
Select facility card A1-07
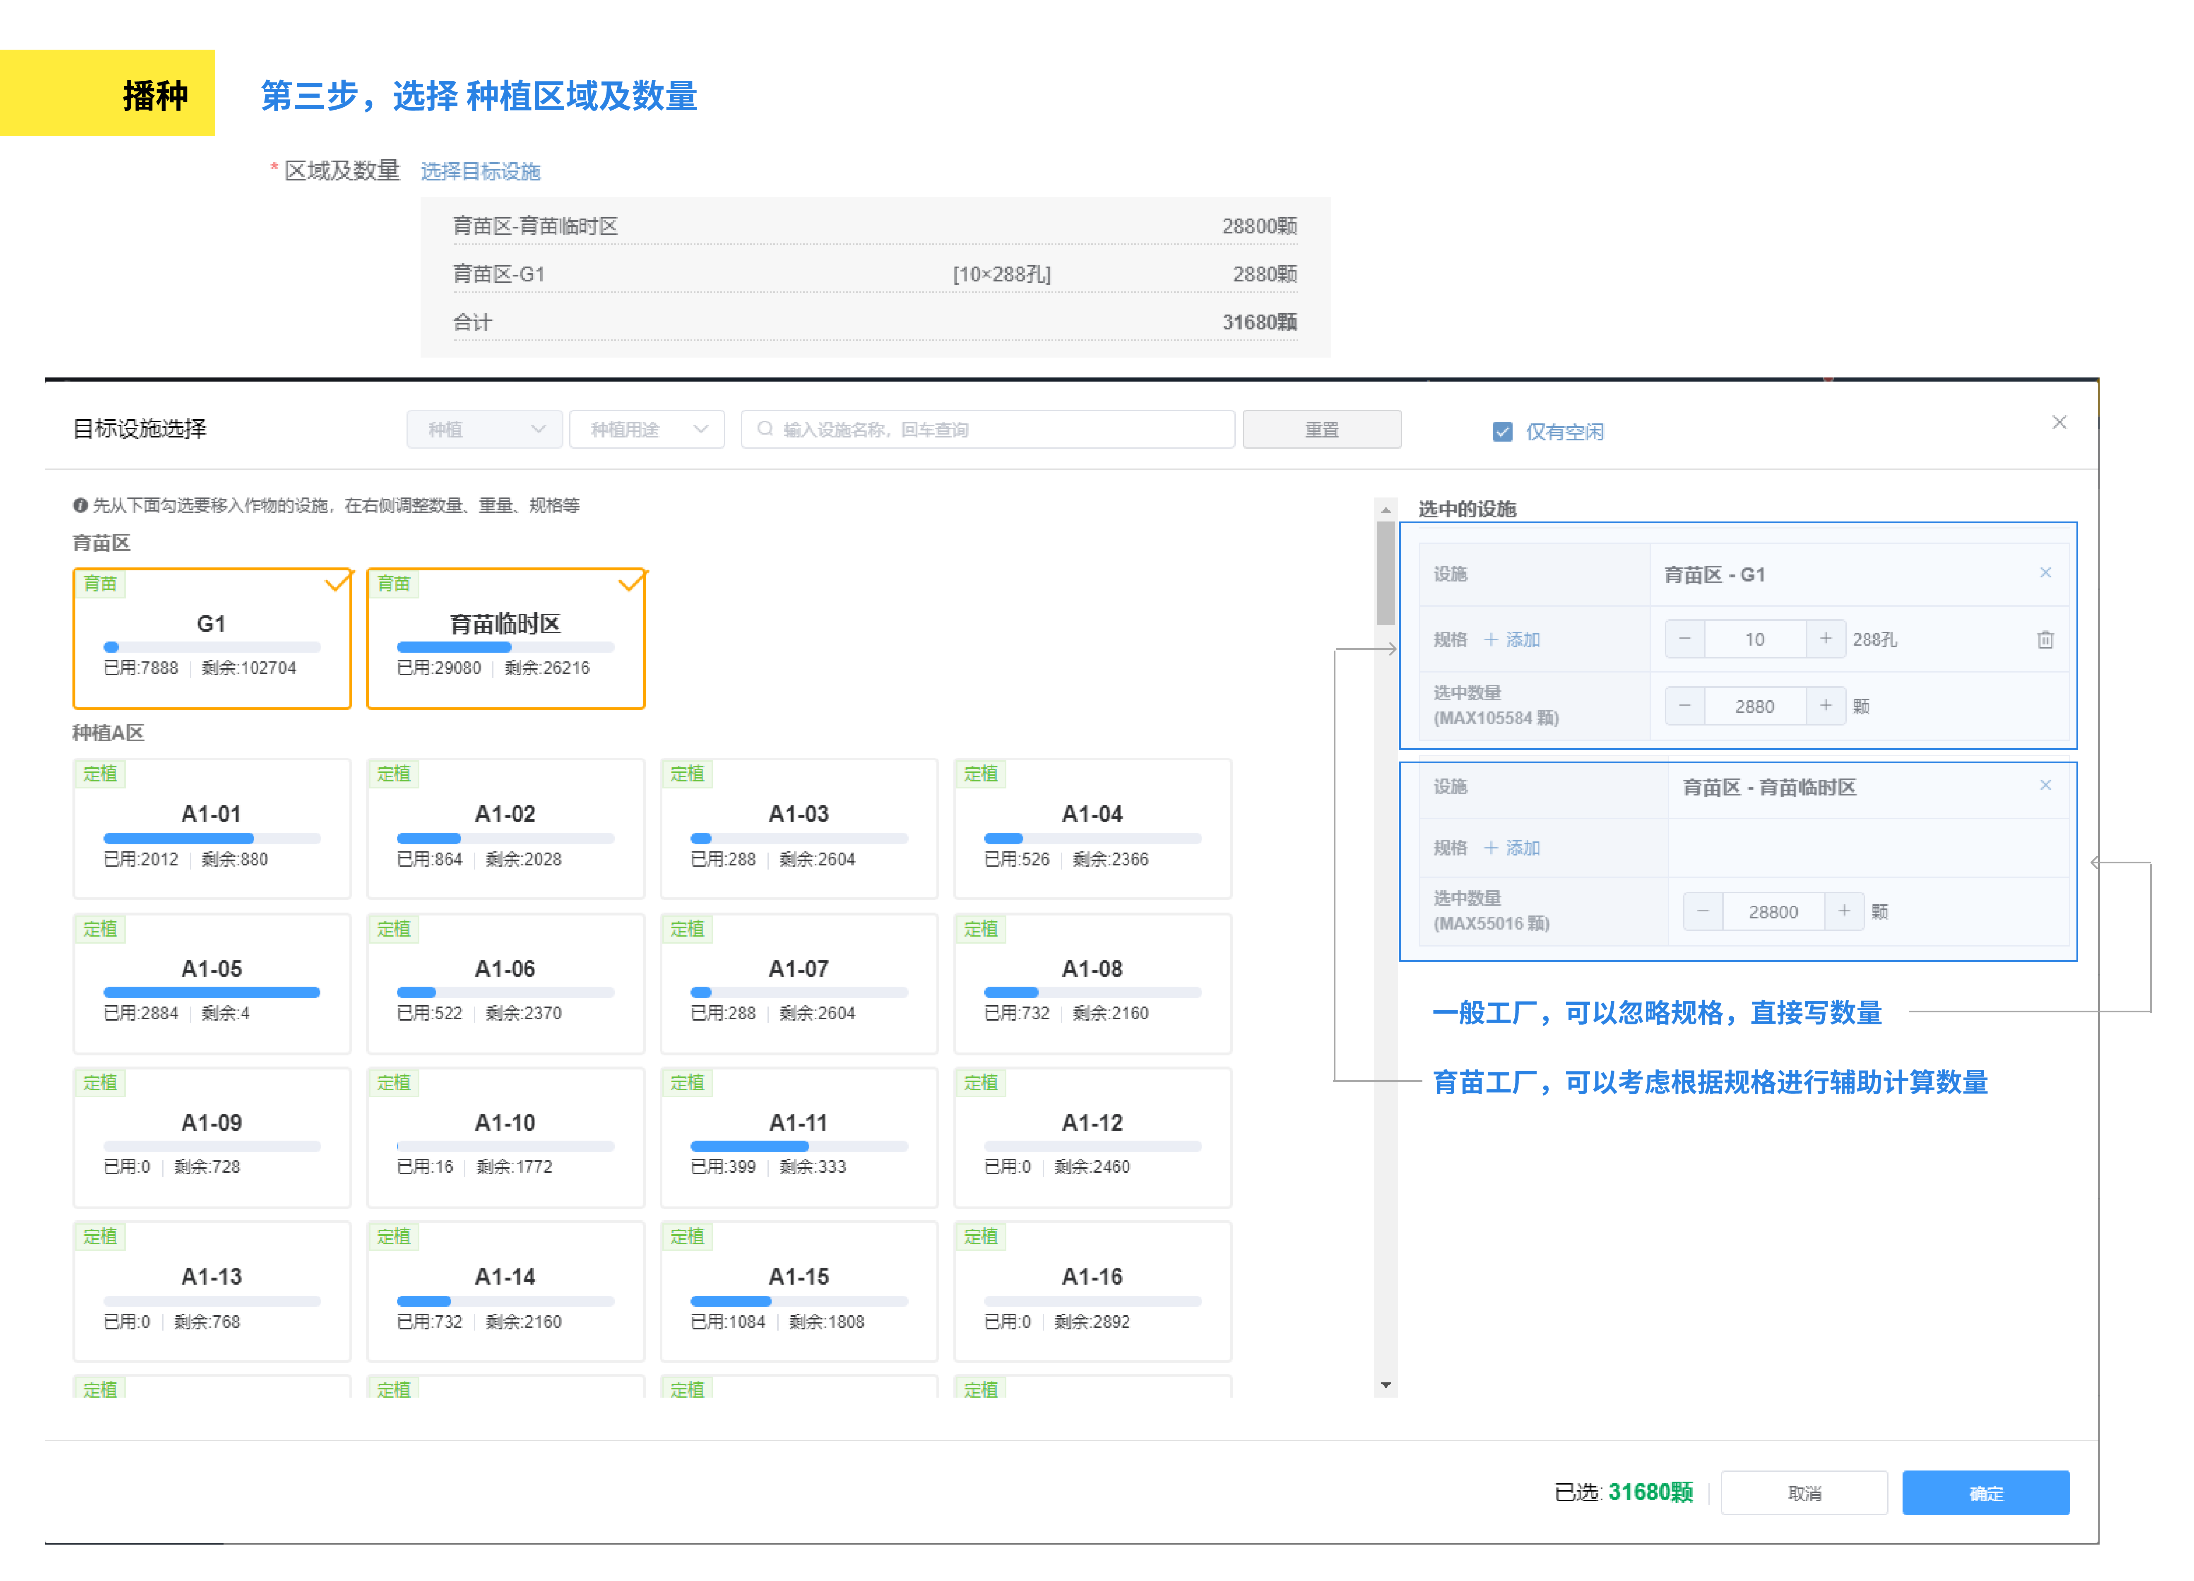[799, 983]
